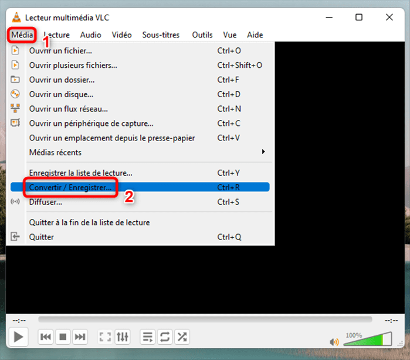Screen dimensions: 410x360
Task: Select Convertir / Enregistrer... entry
Action: [x=140, y=187]
